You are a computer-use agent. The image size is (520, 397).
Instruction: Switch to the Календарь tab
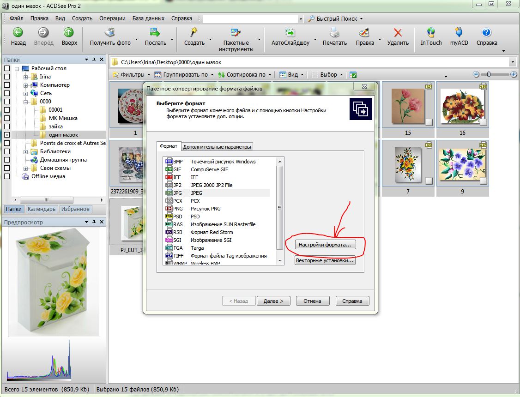point(42,209)
